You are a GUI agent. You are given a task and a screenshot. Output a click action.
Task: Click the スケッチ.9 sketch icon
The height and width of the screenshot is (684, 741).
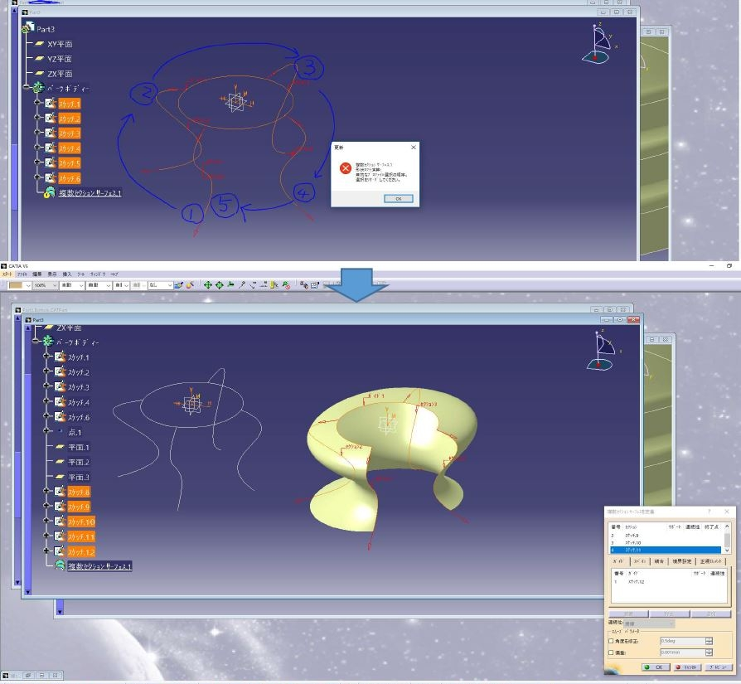[60, 507]
